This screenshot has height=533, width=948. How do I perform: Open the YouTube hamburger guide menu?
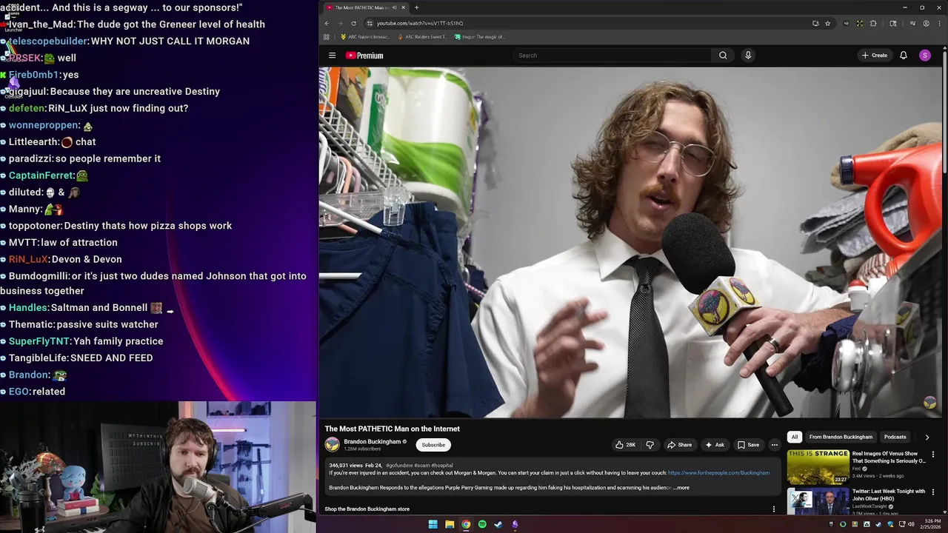(332, 56)
